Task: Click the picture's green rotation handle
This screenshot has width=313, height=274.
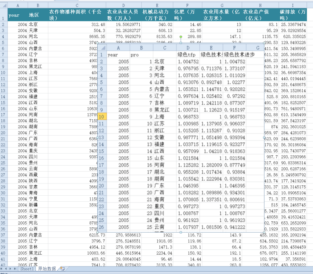Action: point(181,37)
